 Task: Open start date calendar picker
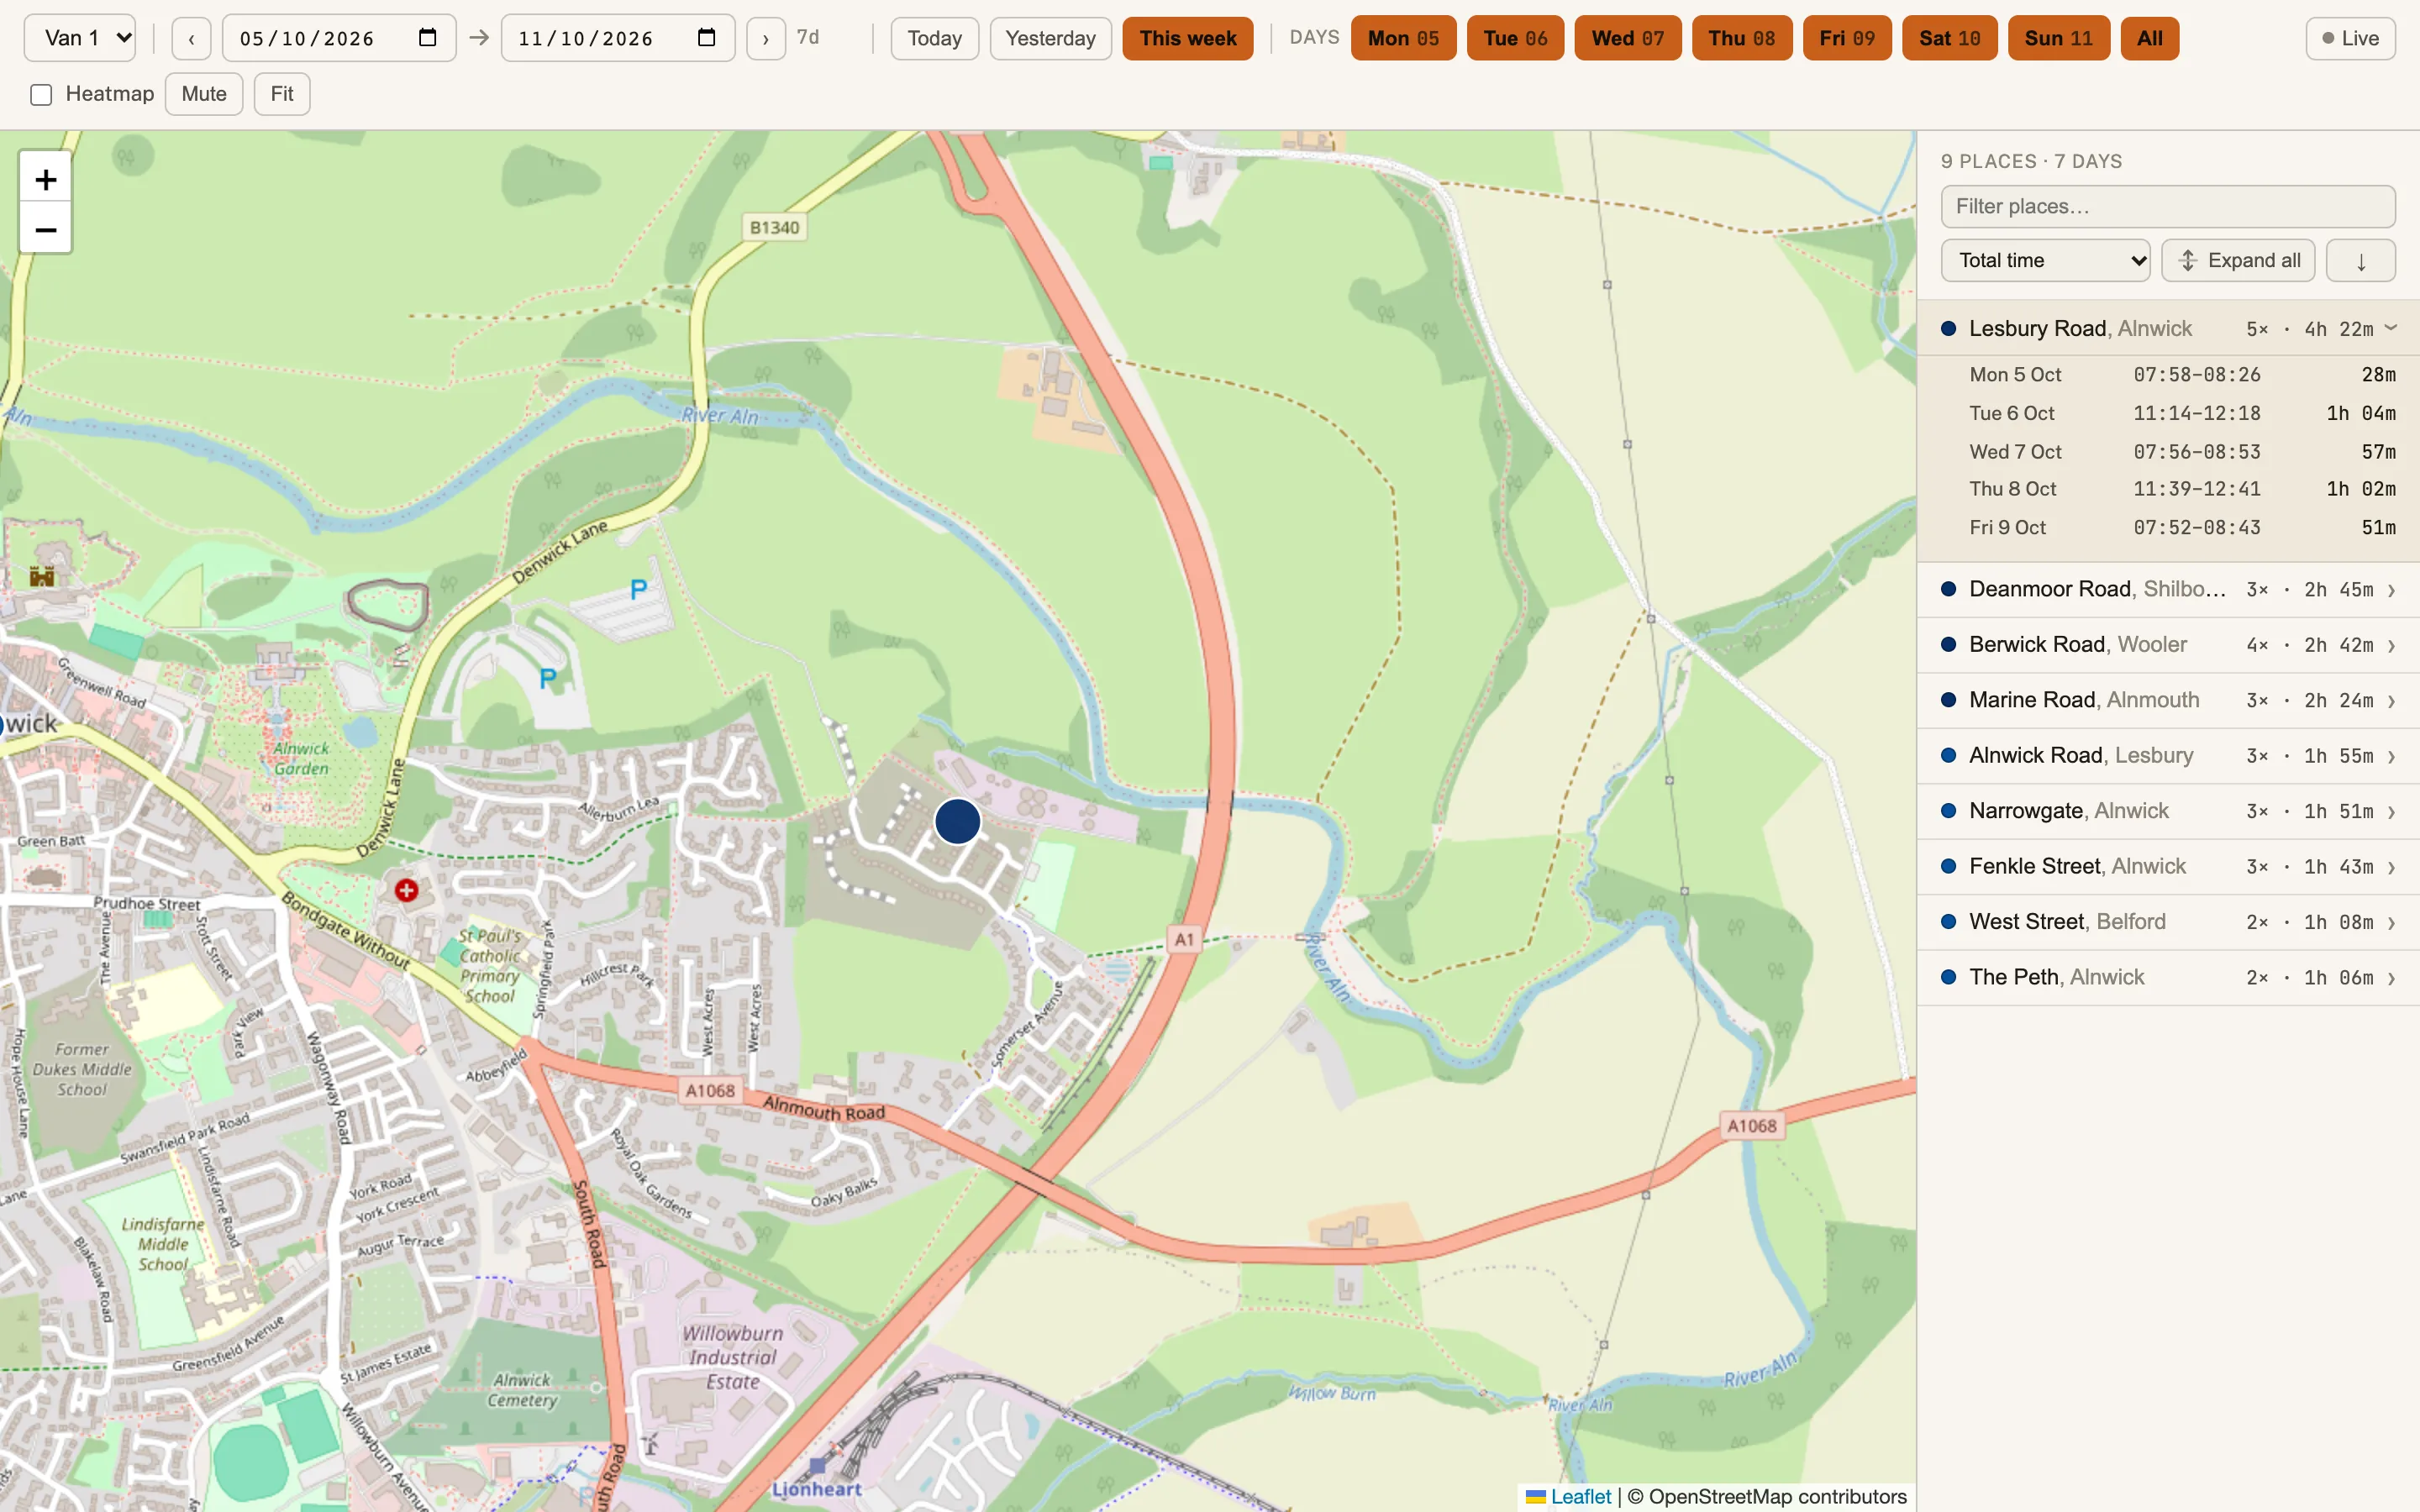click(427, 38)
